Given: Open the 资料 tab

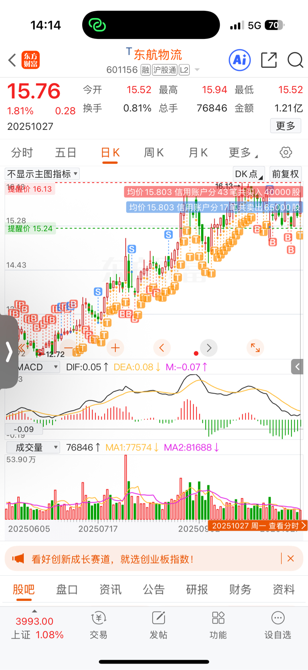Looking at the screenshot, I should (x=284, y=589).
